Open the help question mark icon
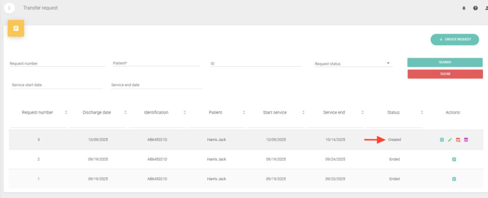488x198 pixels. [x=475, y=8]
